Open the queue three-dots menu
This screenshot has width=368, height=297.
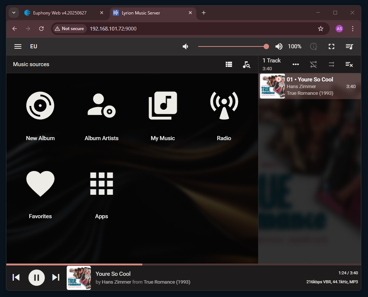(x=296, y=64)
